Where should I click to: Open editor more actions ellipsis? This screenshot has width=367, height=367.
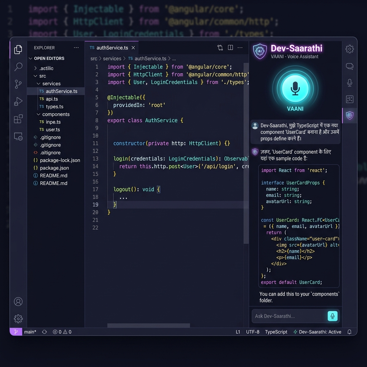click(240, 48)
